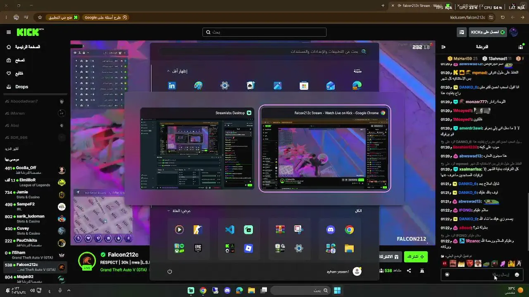529x297 pixels.
Task: Open sarik_ludoman channel in sidebar
Action: click(x=35, y=219)
